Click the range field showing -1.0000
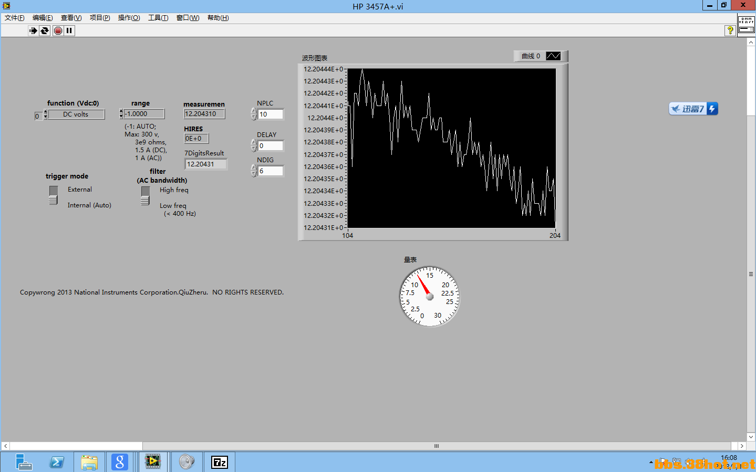 pos(144,114)
